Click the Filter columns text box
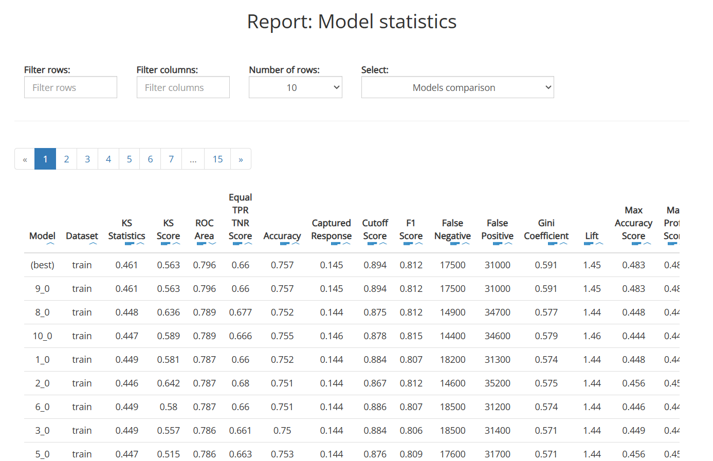 coord(183,87)
